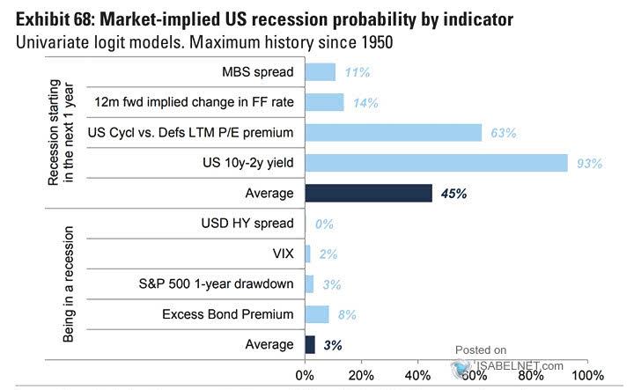The width and height of the screenshot is (634, 390).
Task: Click the US Cycl vs. Defs bar
Action: (393, 132)
